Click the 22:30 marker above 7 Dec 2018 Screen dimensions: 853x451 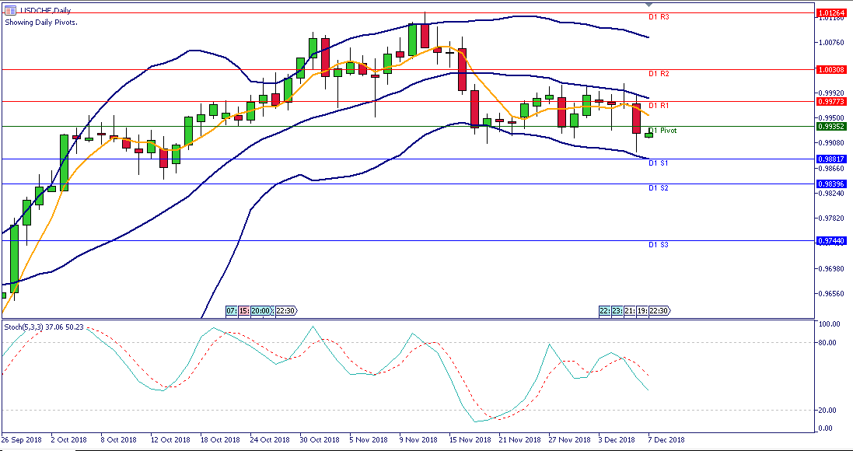(659, 310)
